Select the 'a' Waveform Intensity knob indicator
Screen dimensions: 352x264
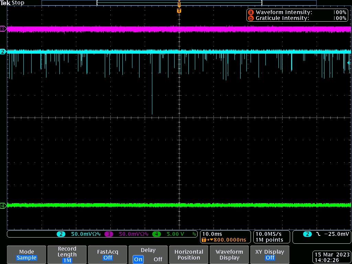point(251,12)
